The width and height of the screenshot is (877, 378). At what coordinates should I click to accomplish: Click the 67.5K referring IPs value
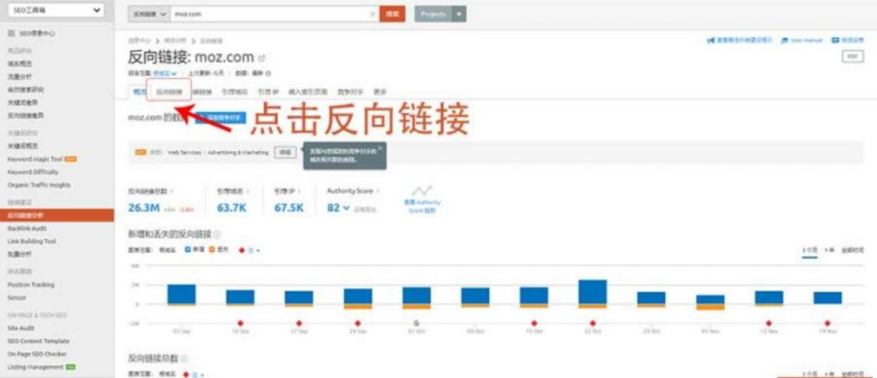[x=289, y=208]
